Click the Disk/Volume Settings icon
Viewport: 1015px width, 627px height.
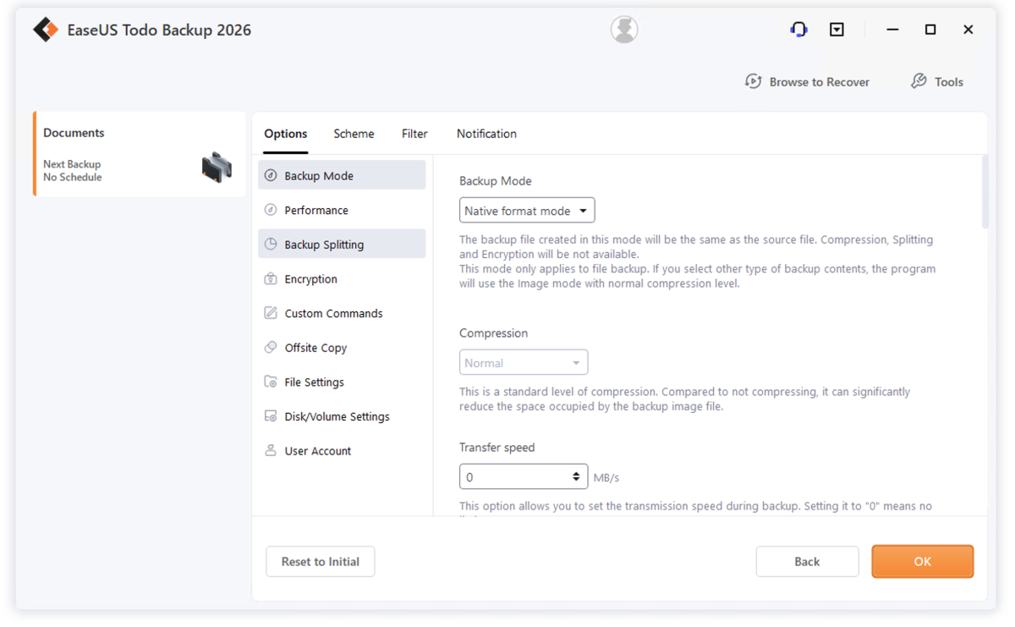click(x=271, y=416)
